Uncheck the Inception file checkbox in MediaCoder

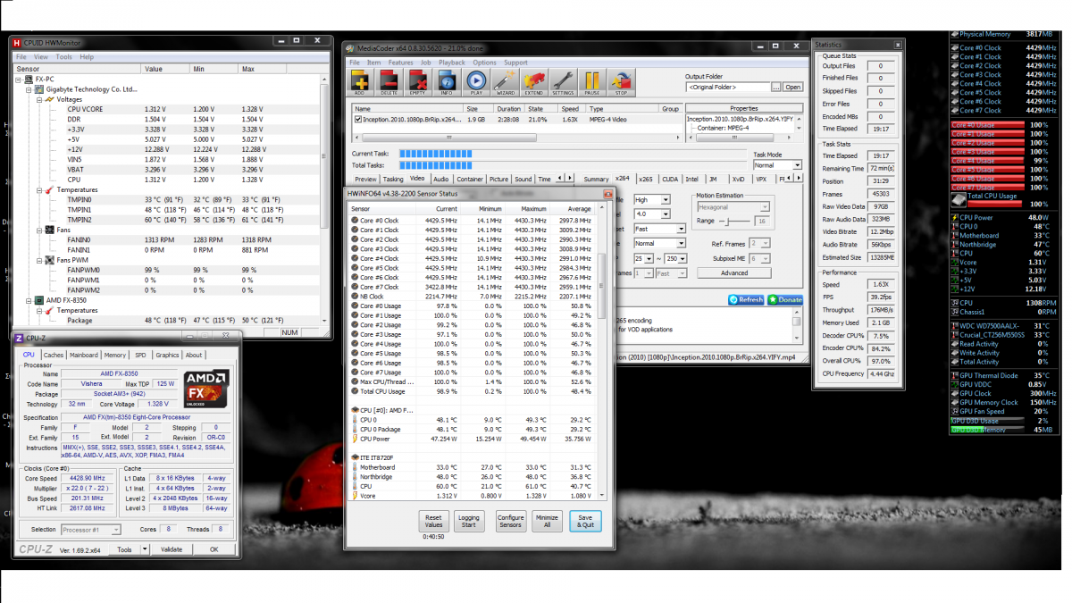358,119
